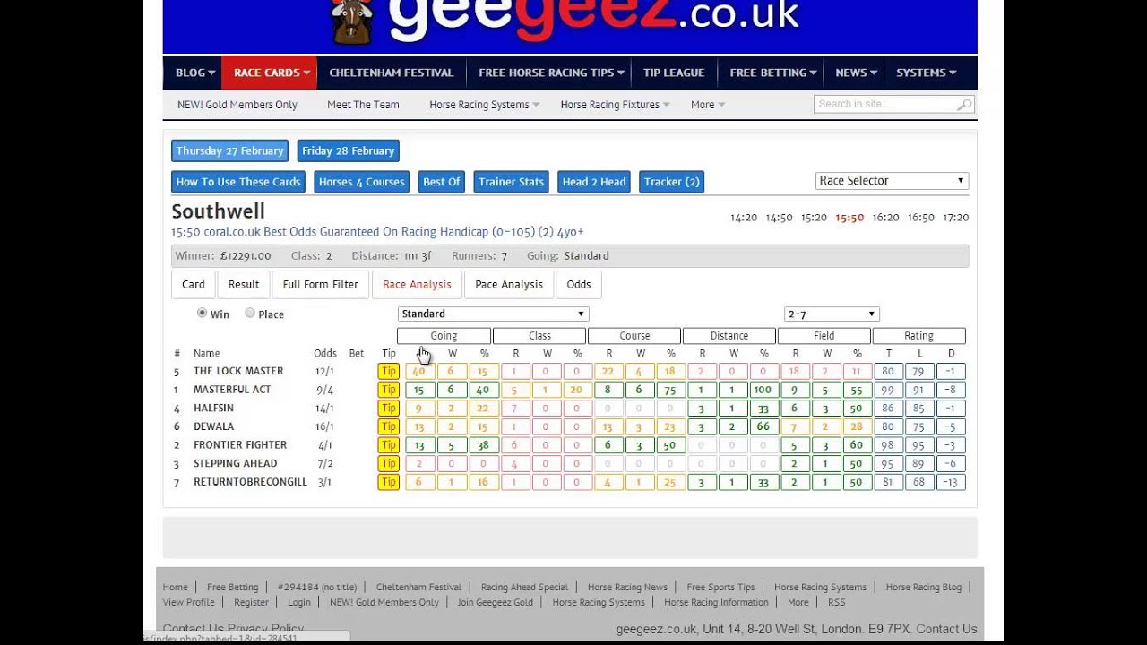Select the 15:20 race time
The height and width of the screenshot is (645, 1147).
pyautogui.click(x=814, y=218)
